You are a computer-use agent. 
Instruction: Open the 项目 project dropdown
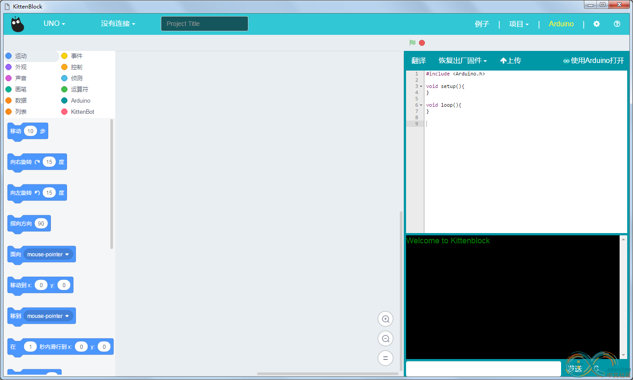519,24
